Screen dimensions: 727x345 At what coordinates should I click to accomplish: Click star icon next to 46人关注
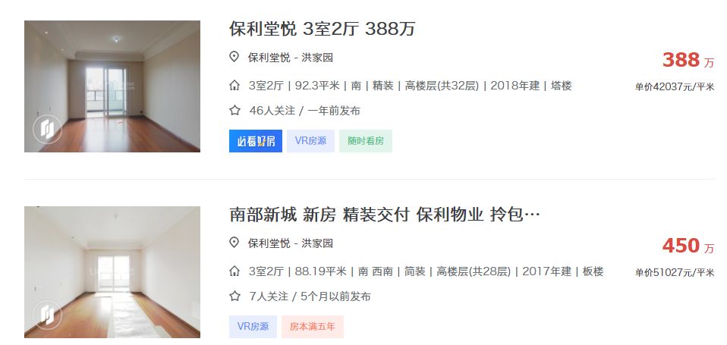click(x=234, y=110)
